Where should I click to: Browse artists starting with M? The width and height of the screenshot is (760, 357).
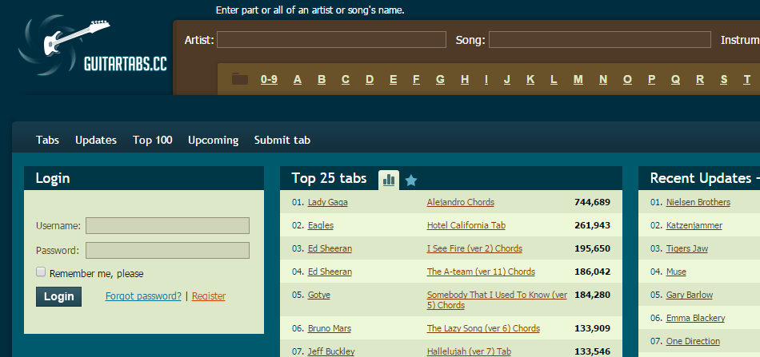coord(578,79)
